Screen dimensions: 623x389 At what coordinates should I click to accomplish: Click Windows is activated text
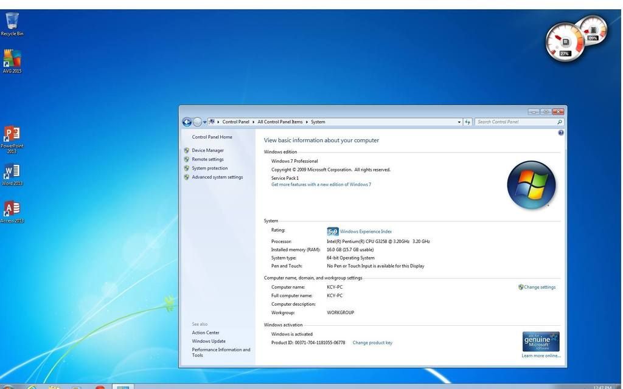291,334
